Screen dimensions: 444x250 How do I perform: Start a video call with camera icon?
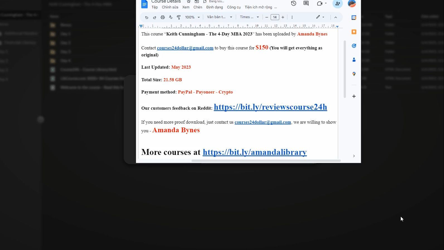(x=320, y=3)
